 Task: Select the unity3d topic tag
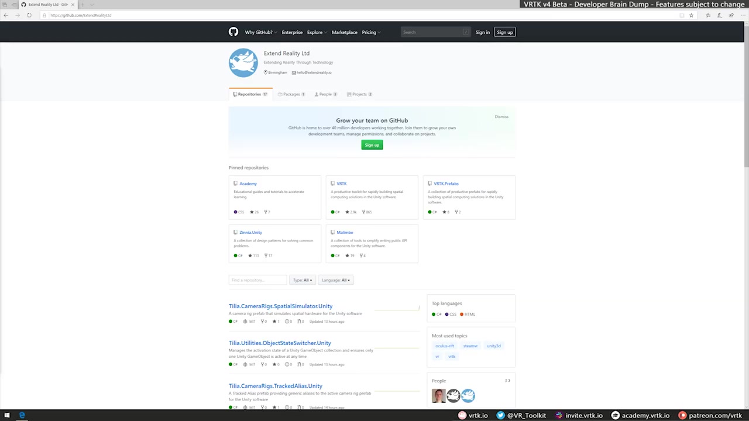click(x=493, y=346)
